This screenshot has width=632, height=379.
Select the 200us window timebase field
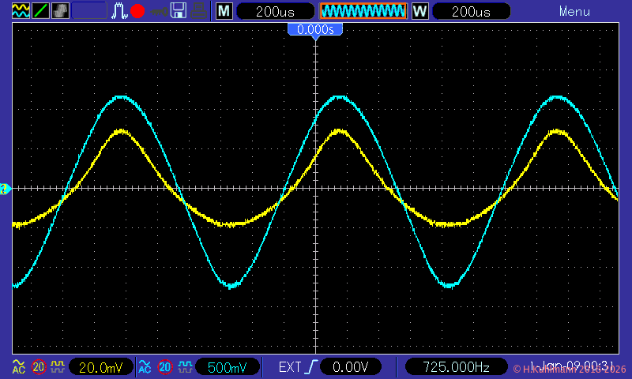[x=471, y=11]
